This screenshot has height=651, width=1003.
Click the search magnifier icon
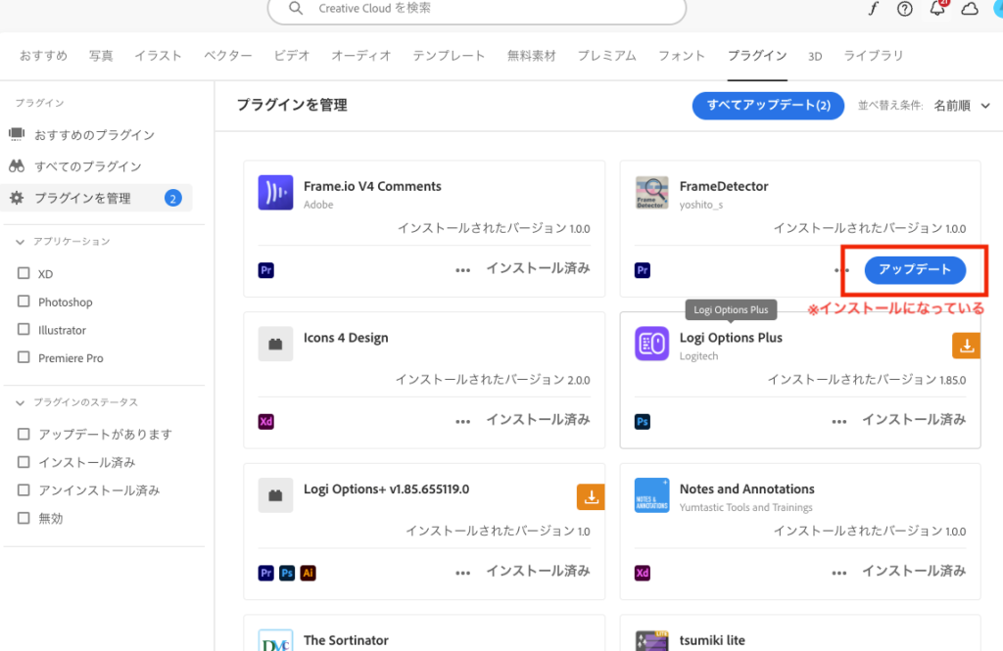[296, 8]
